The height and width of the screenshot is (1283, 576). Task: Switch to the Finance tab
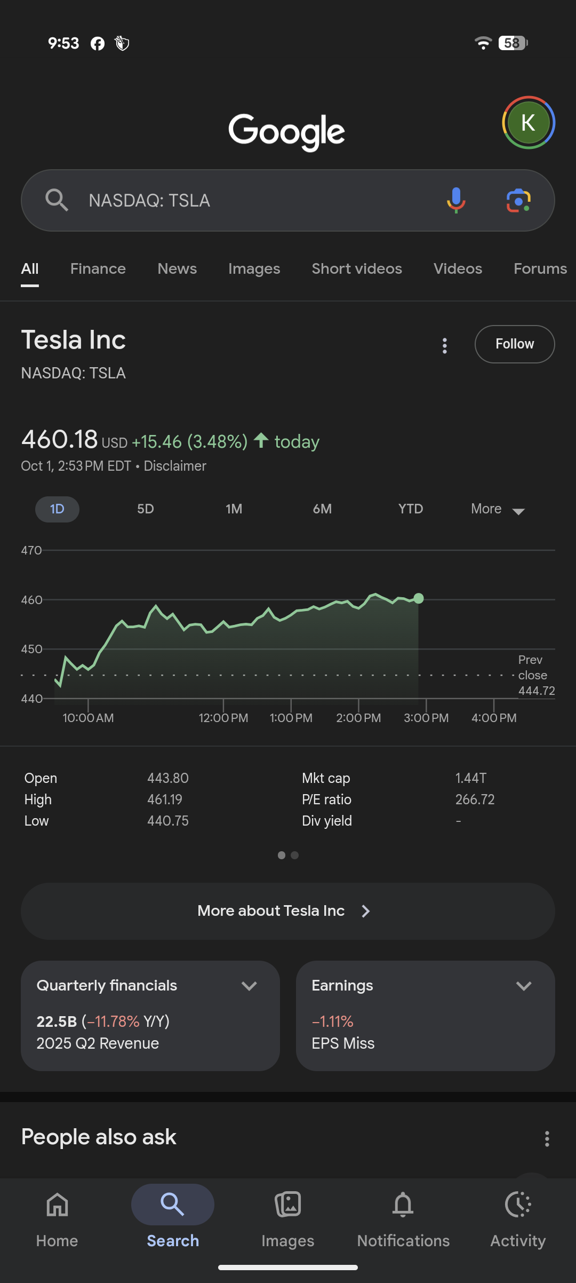coord(98,269)
